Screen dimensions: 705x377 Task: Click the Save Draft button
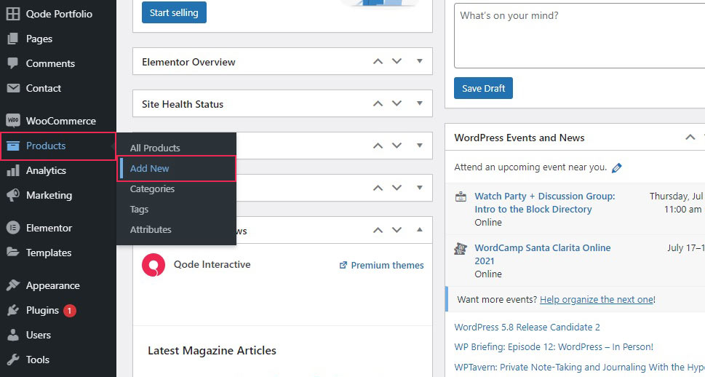pos(483,88)
